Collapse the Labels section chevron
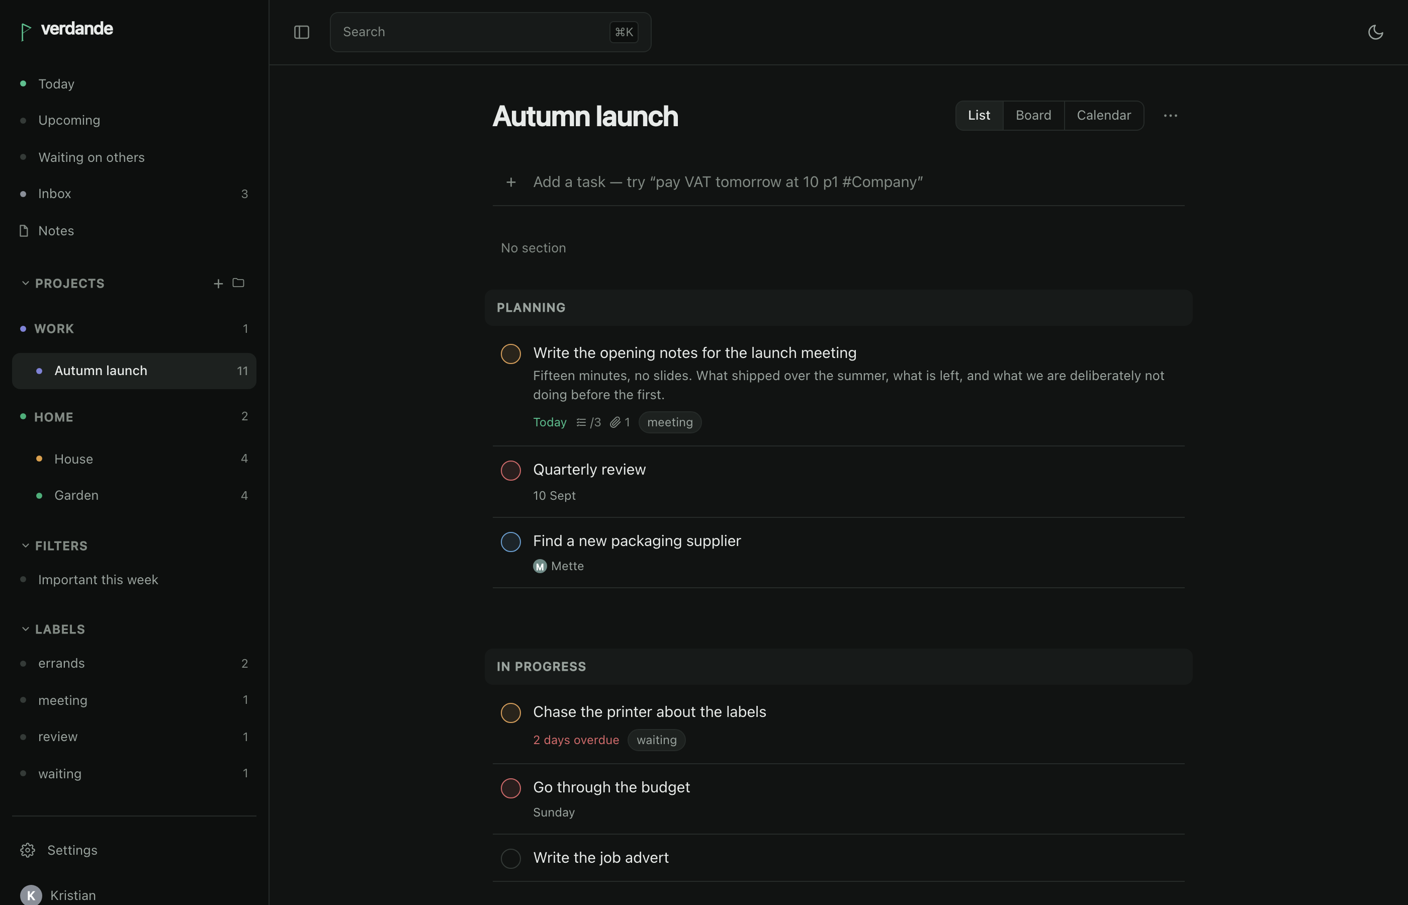The height and width of the screenshot is (905, 1408). [25, 629]
